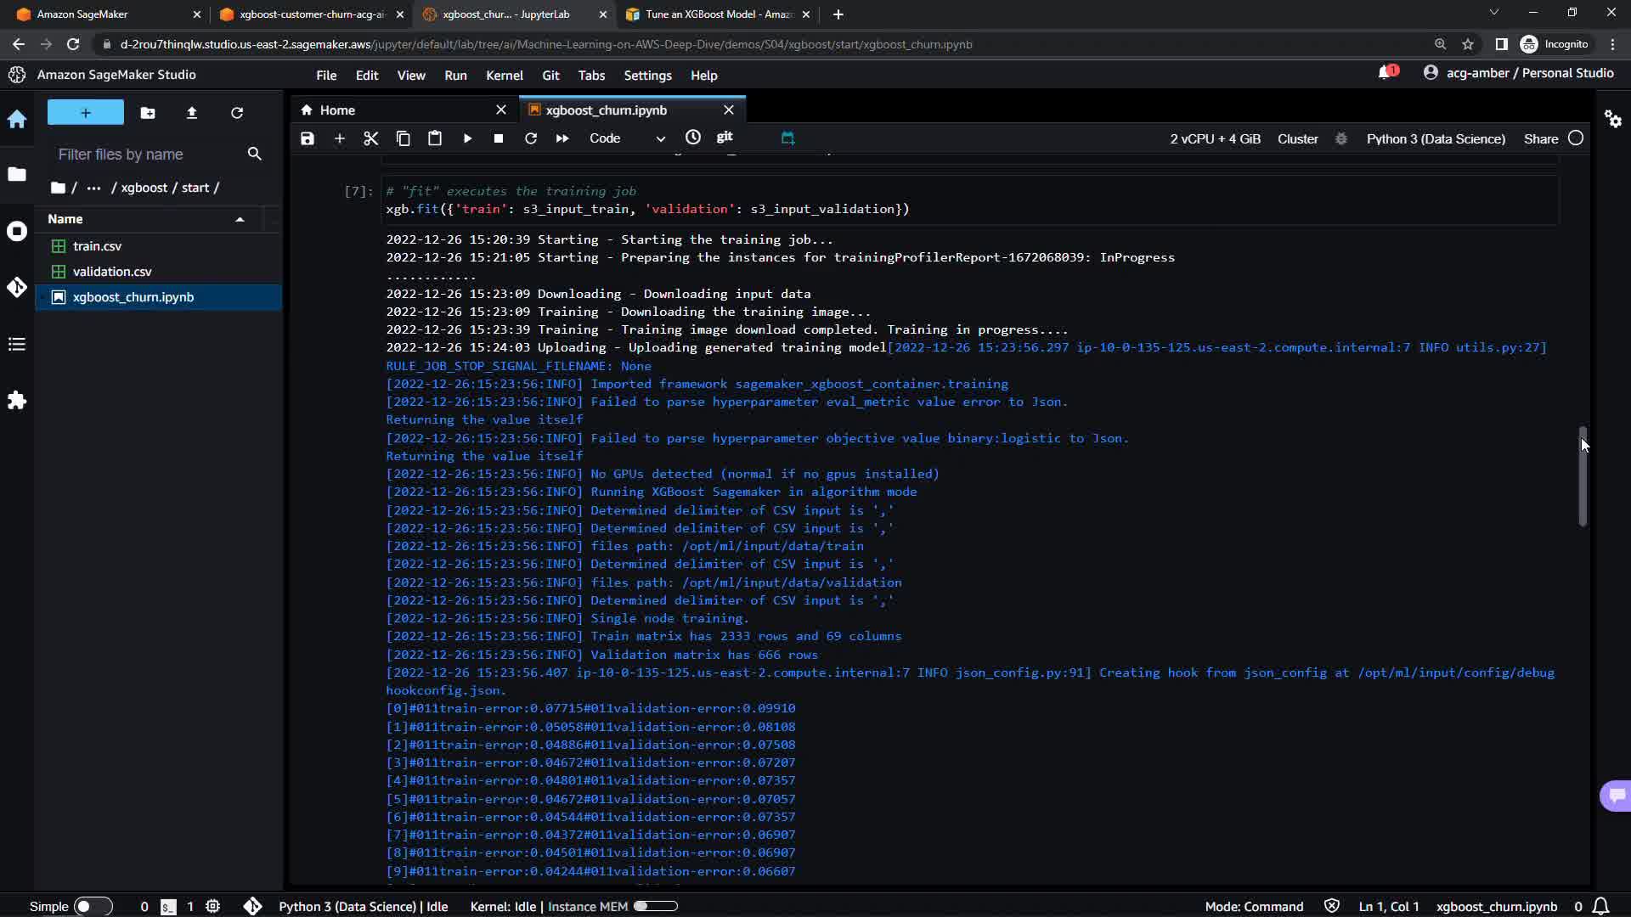Interrupt the kernel with the stop icon

[499, 138]
